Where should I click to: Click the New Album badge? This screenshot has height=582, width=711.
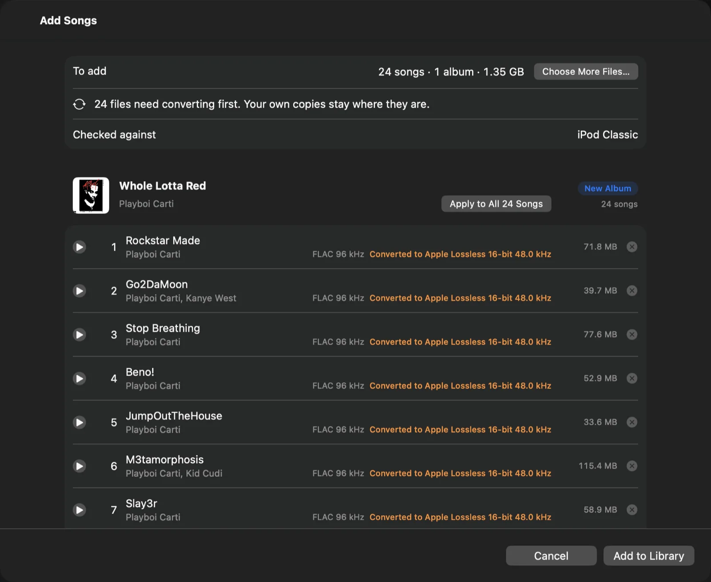[x=607, y=189]
